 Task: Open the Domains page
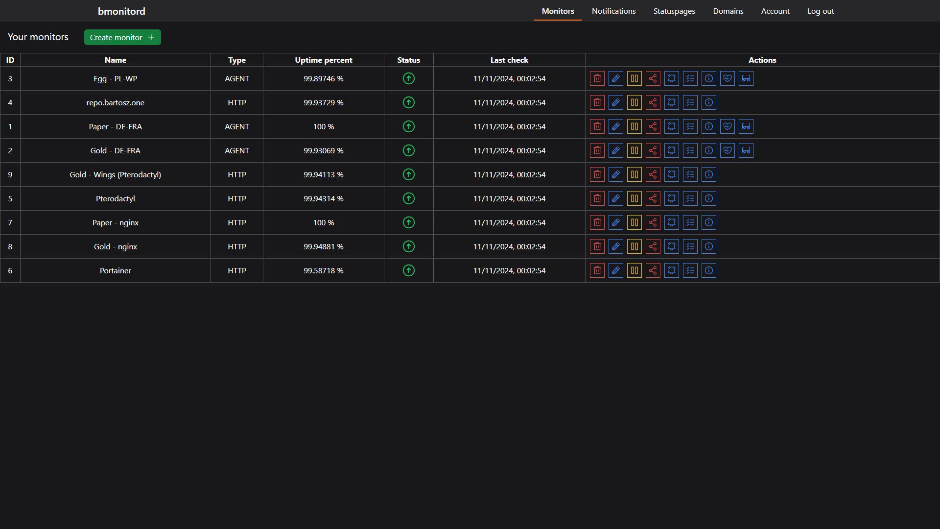point(728,11)
